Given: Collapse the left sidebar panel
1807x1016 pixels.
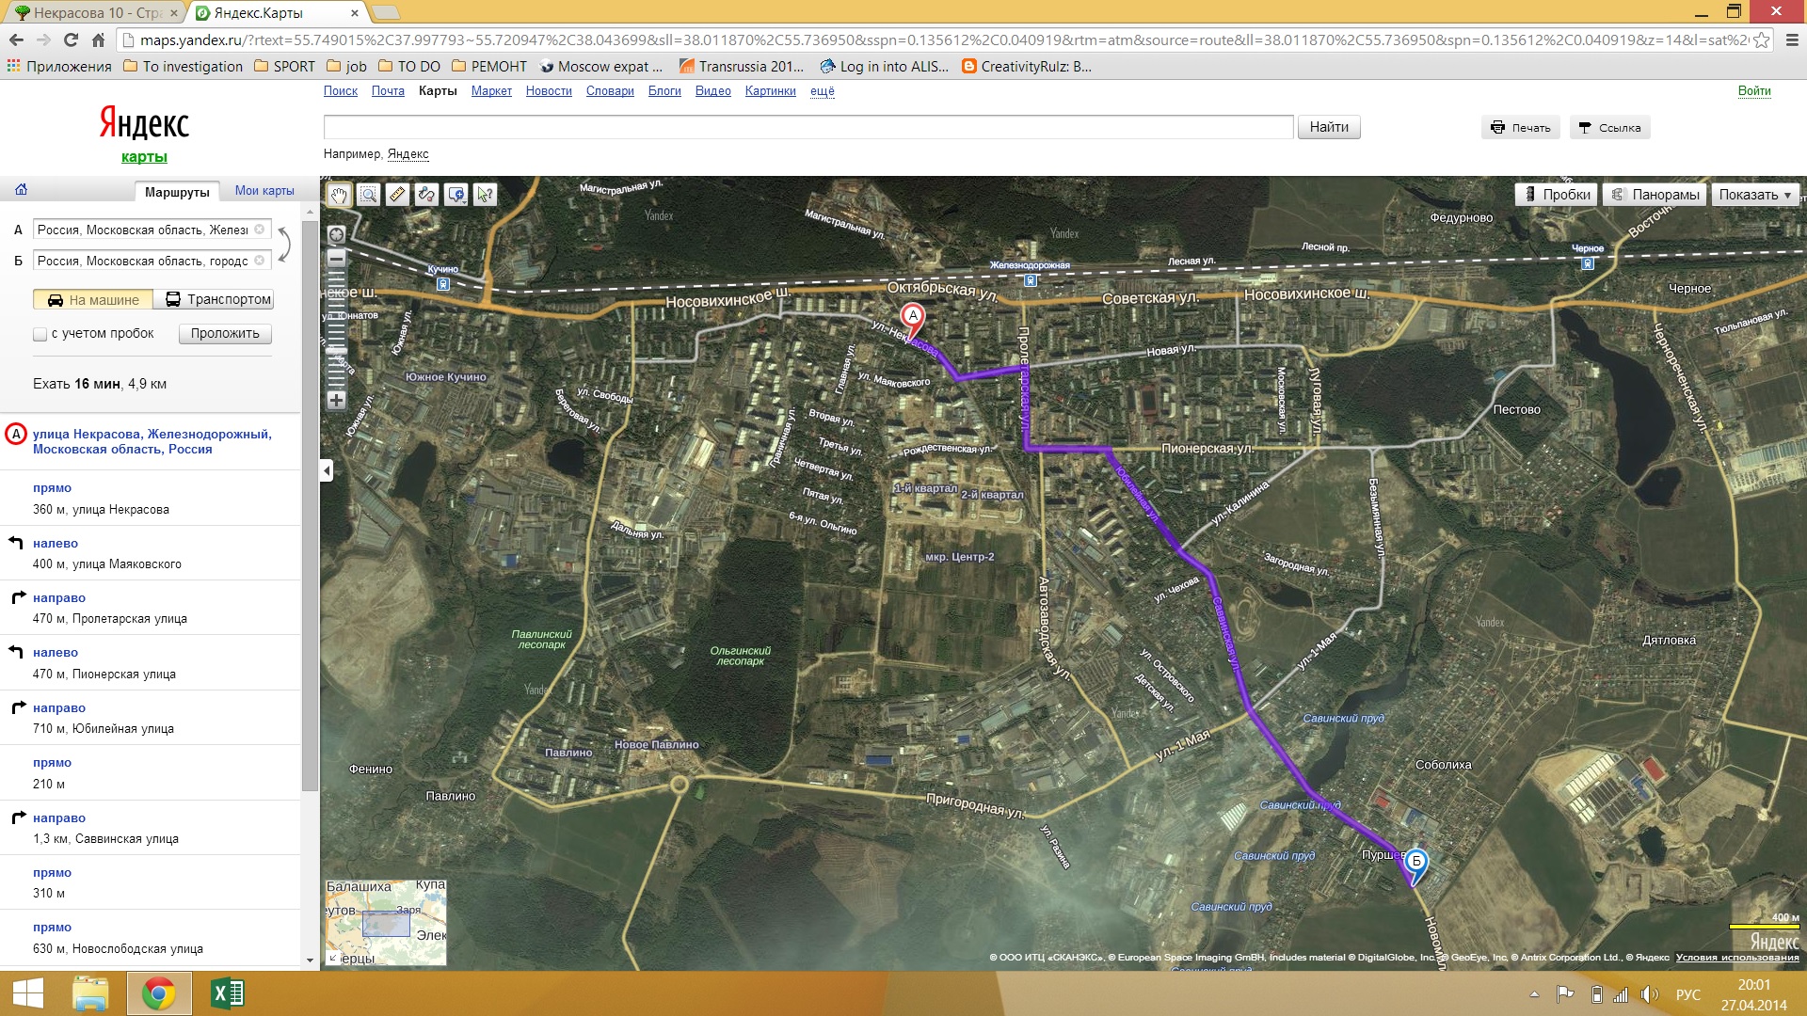Looking at the screenshot, I should (327, 470).
